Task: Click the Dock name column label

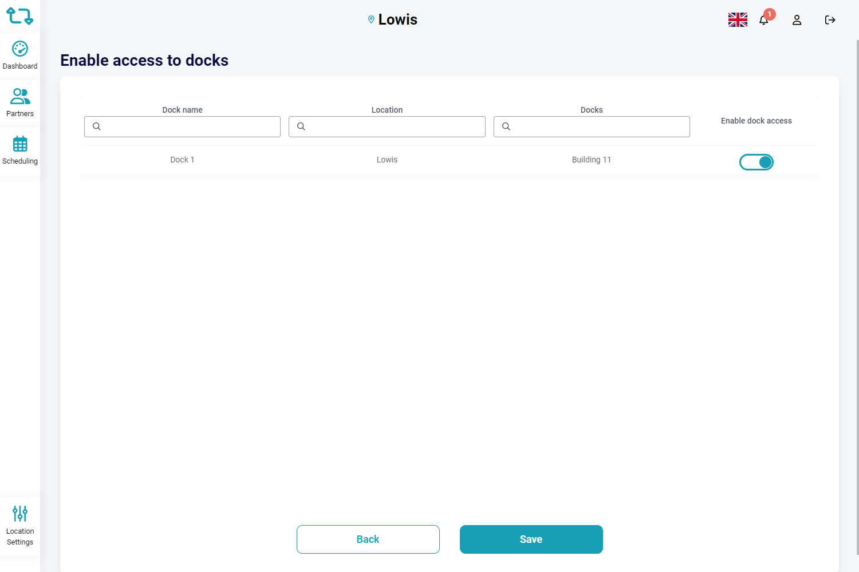Action: click(x=182, y=110)
